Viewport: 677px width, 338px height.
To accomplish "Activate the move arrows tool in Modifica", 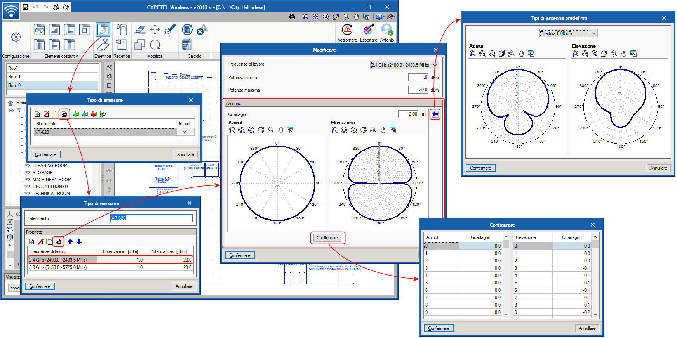I will click(155, 29).
